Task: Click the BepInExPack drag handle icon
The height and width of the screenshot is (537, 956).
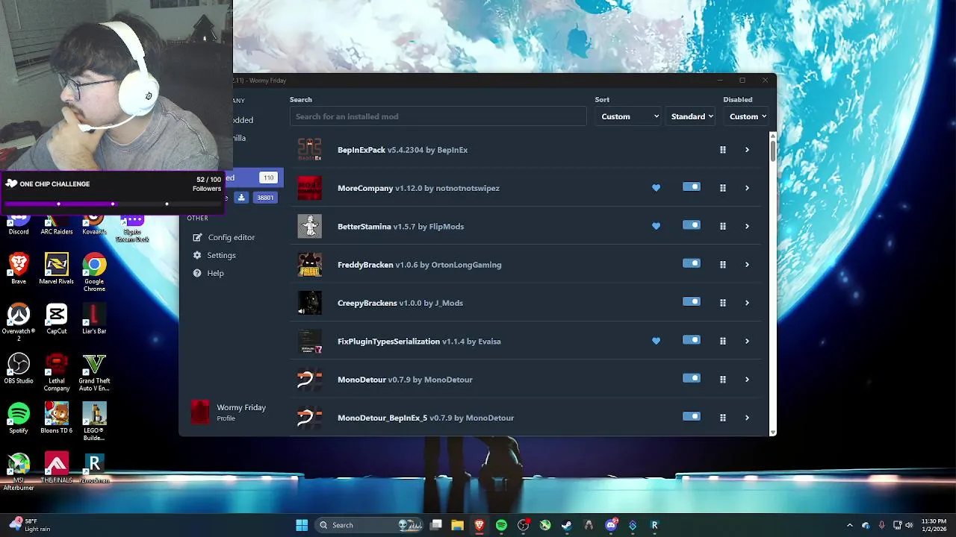Action: tap(722, 150)
